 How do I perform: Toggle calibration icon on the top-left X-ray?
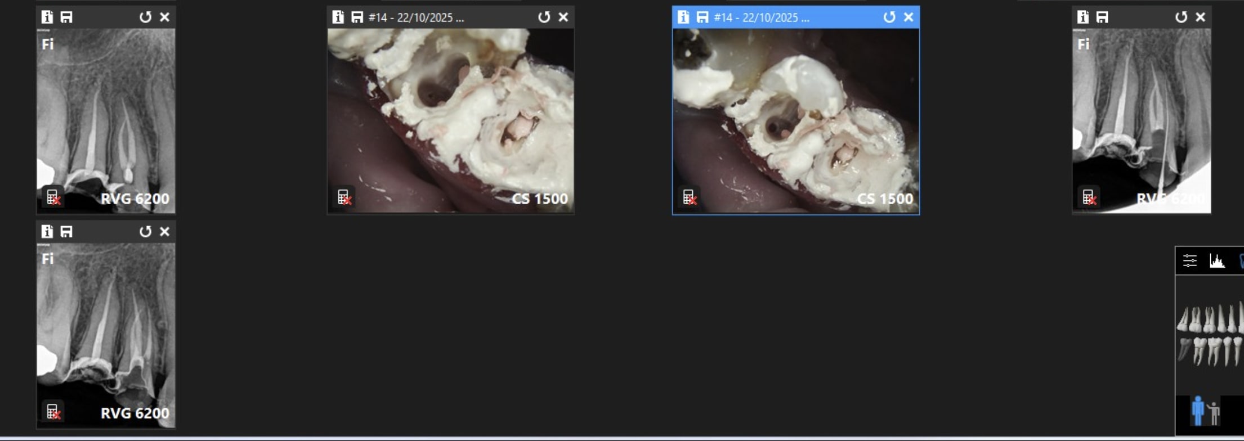(53, 197)
